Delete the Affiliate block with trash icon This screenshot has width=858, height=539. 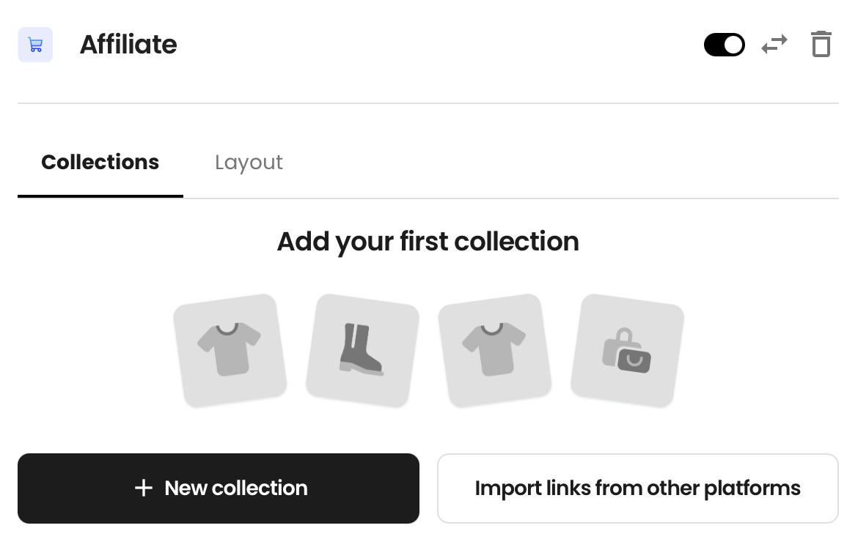[x=821, y=44]
